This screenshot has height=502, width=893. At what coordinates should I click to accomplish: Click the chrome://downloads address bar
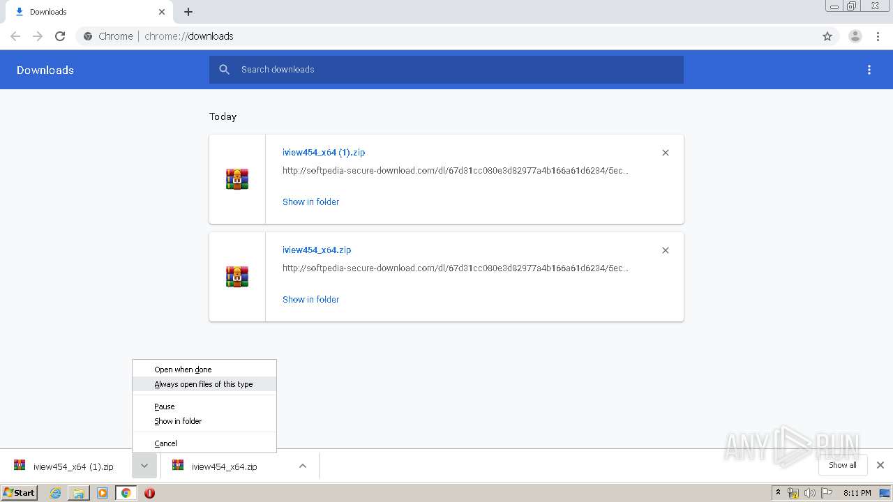[446, 36]
